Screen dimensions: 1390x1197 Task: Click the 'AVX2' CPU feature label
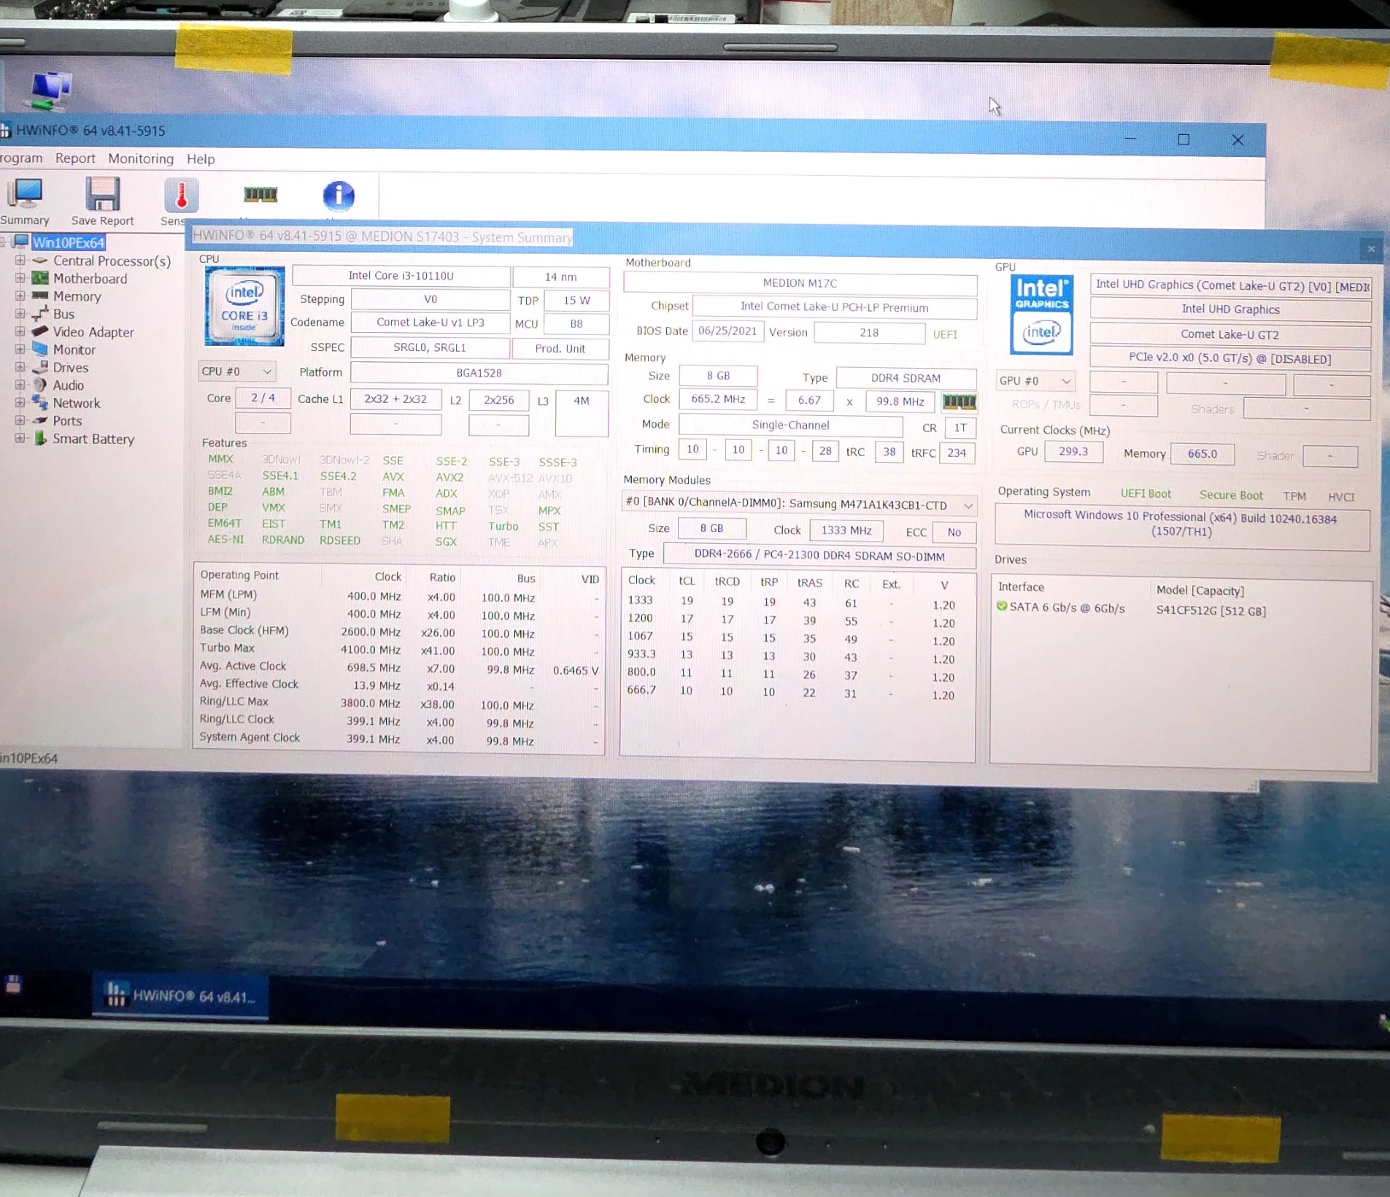point(449,477)
